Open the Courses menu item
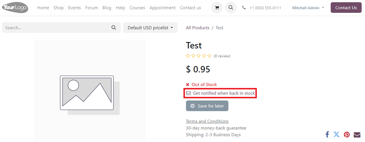Image resolution: width=365 pixels, height=142 pixels. pyautogui.click(x=137, y=8)
